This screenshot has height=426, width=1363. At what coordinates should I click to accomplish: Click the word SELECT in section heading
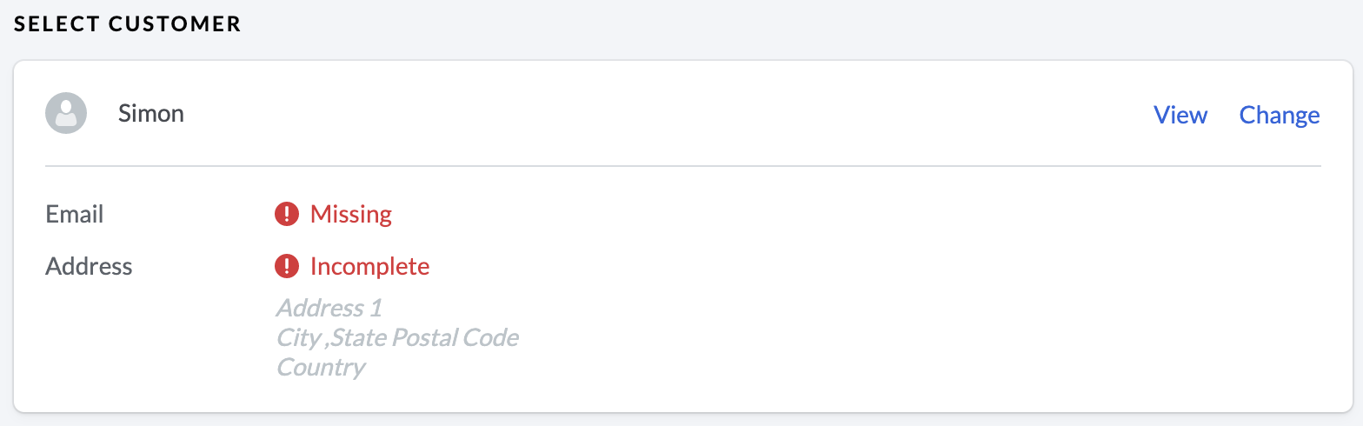click(57, 23)
